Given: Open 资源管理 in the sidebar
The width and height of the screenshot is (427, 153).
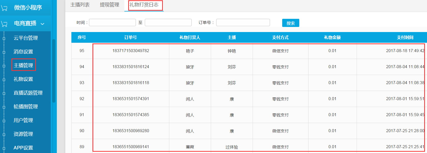Looking at the screenshot, I should [x=23, y=134].
